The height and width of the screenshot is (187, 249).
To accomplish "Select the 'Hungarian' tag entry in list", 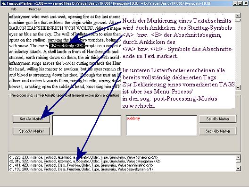I will coord(85,161).
